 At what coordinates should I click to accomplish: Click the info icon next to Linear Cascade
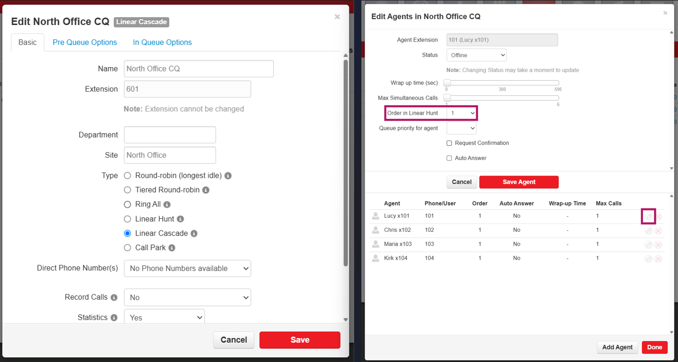(194, 234)
